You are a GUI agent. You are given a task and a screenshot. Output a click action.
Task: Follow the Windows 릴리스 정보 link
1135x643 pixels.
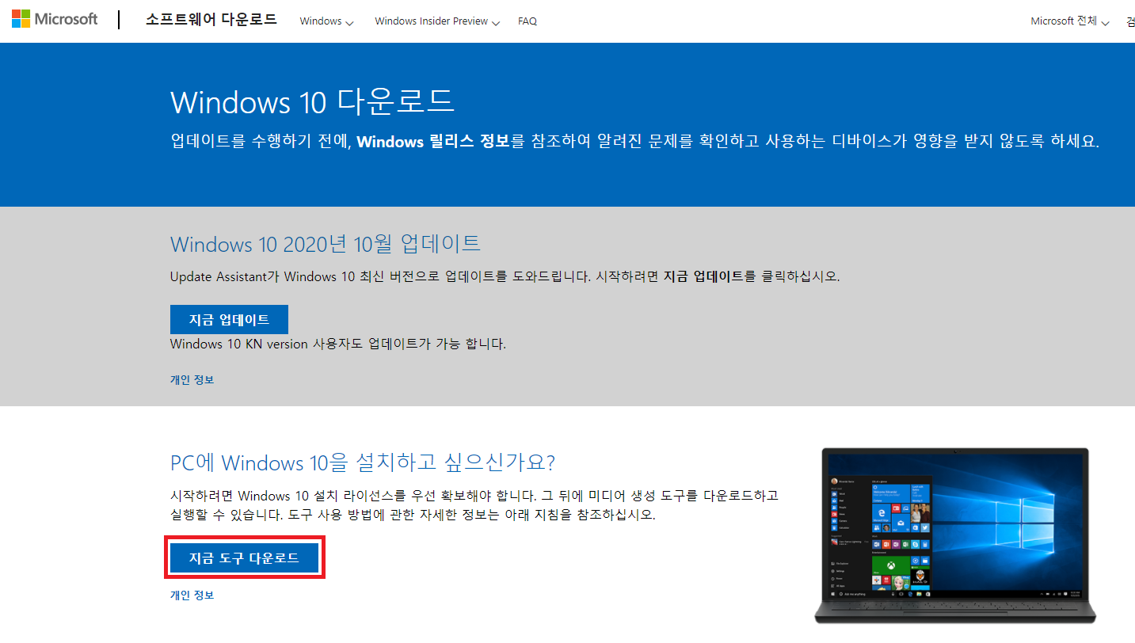click(x=432, y=142)
